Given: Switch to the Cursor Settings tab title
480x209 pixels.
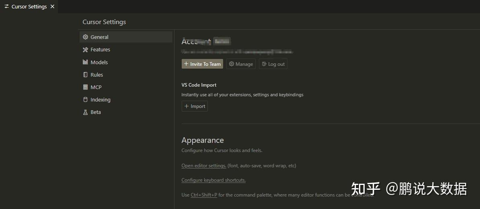Looking at the screenshot, I should pyautogui.click(x=29, y=7).
